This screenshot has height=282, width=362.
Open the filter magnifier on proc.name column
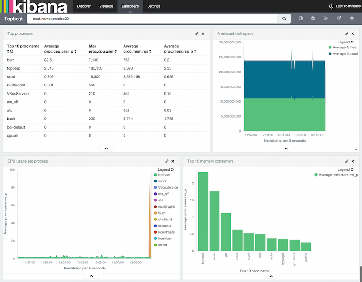point(11,51)
